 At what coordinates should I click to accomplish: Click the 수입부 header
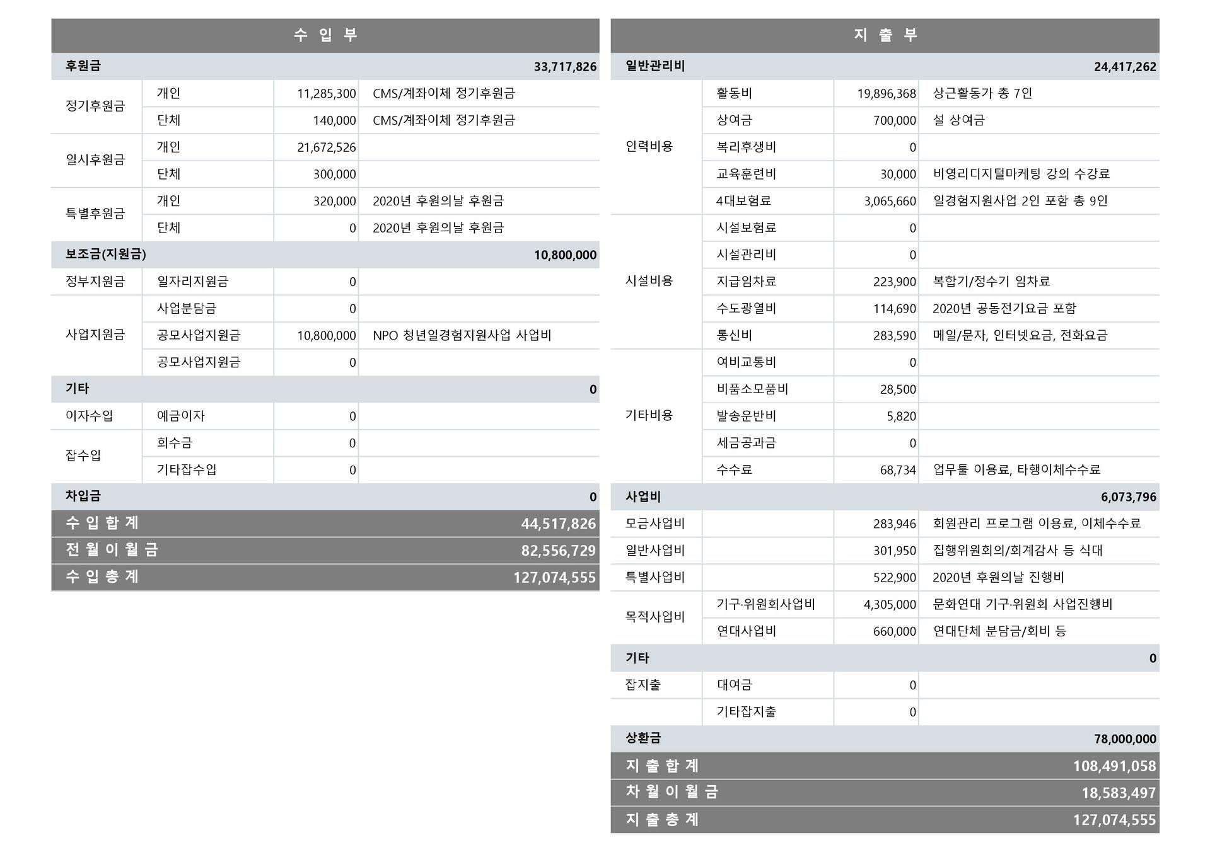click(x=325, y=35)
